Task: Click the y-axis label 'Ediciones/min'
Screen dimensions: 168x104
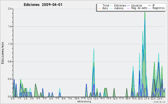Action: click(x=3, y=53)
